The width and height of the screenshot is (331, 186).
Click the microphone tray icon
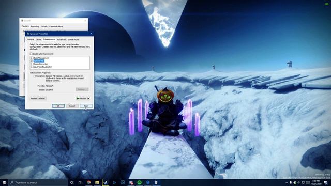pyautogui.click(x=291, y=182)
